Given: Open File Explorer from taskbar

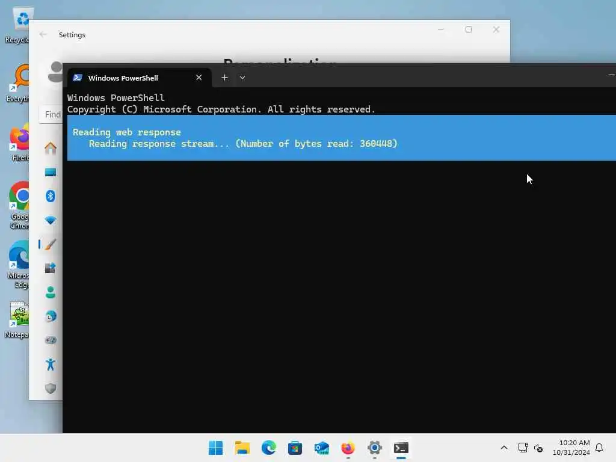Looking at the screenshot, I should pos(242,448).
